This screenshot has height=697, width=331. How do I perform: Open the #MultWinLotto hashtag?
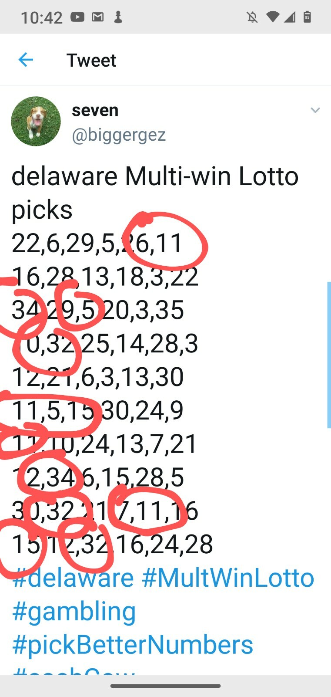[228, 578]
